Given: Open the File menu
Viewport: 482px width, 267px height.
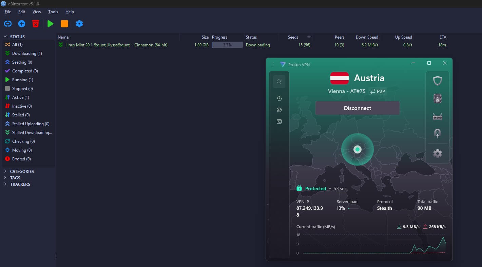Looking at the screenshot, I should pos(8,12).
